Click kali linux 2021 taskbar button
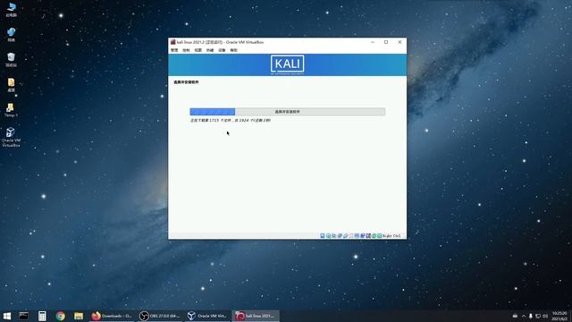This screenshot has height=322, width=572. tap(256, 316)
